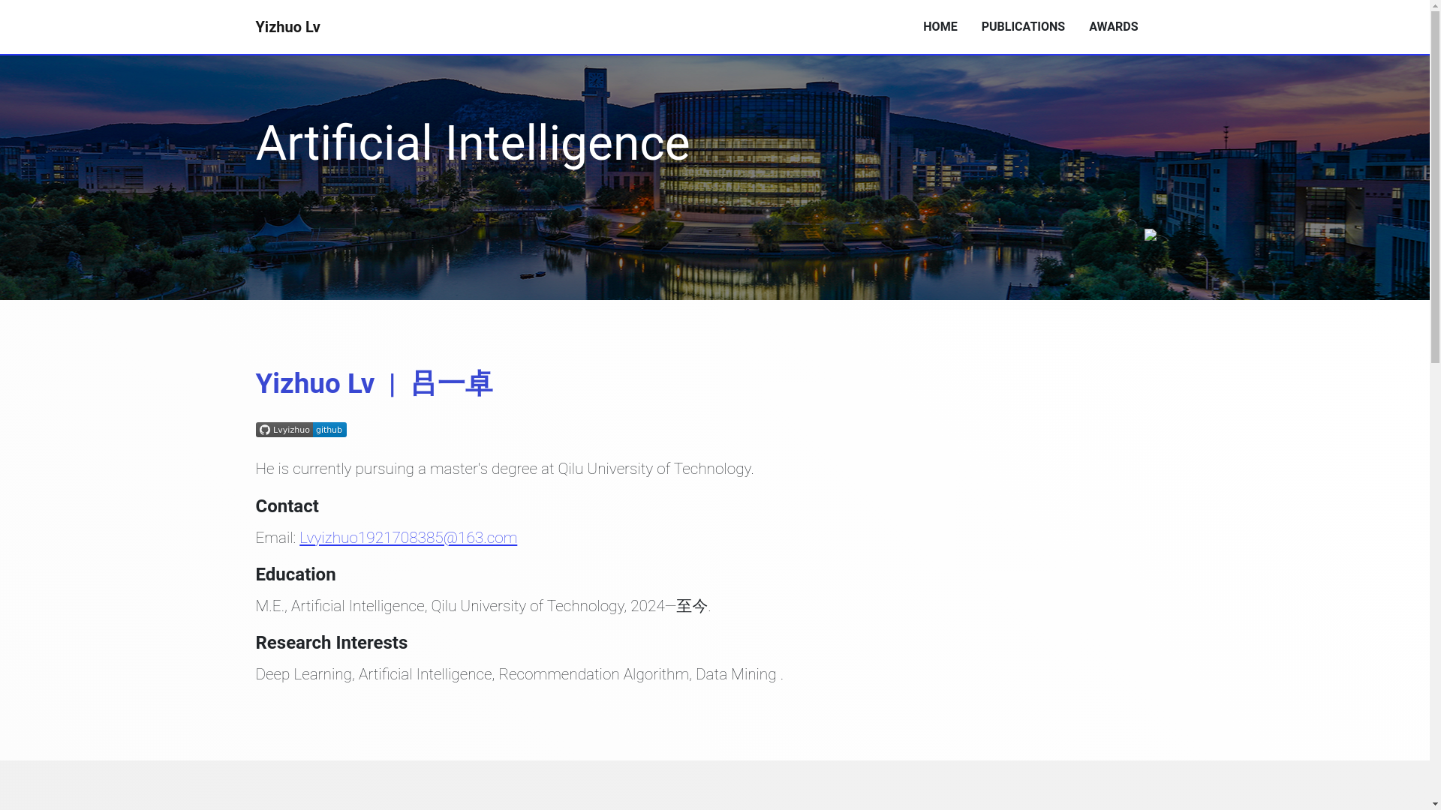Click the Contact heading
Screen dimensions: 1441x810
pyautogui.click(x=287, y=506)
